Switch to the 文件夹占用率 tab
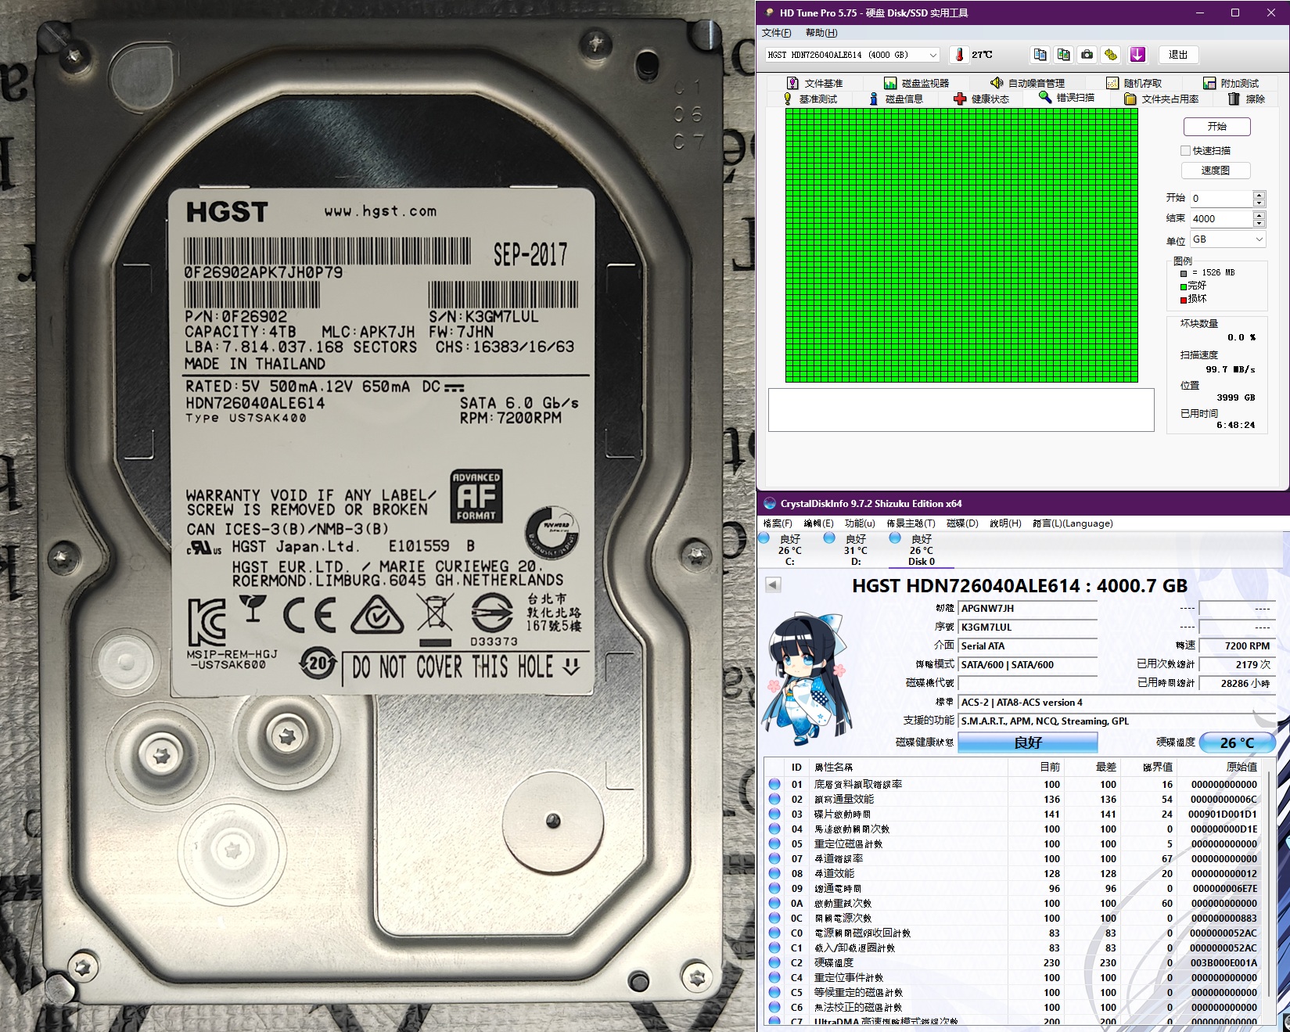 (1162, 99)
